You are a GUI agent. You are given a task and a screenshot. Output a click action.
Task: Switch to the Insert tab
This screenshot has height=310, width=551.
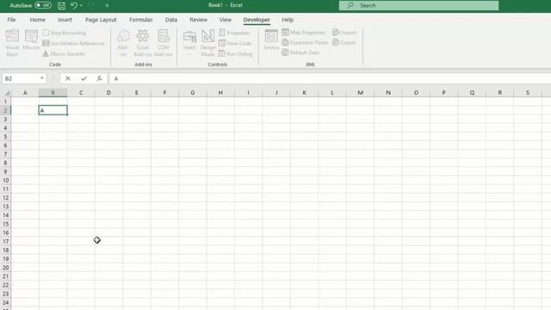(65, 20)
